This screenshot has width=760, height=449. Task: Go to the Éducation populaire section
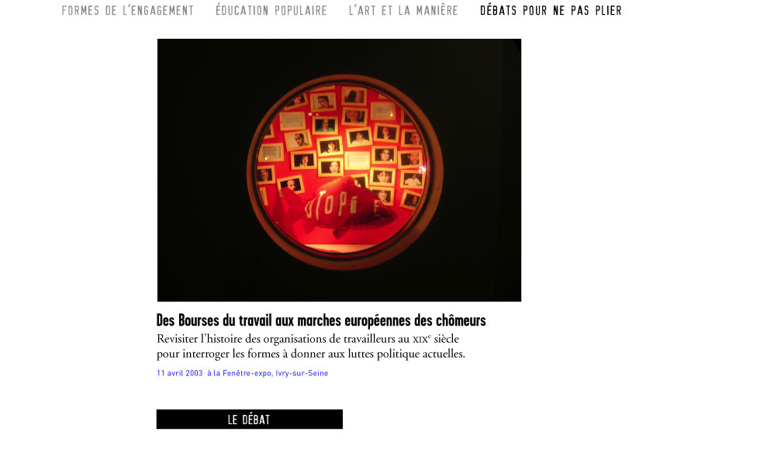coord(271,10)
